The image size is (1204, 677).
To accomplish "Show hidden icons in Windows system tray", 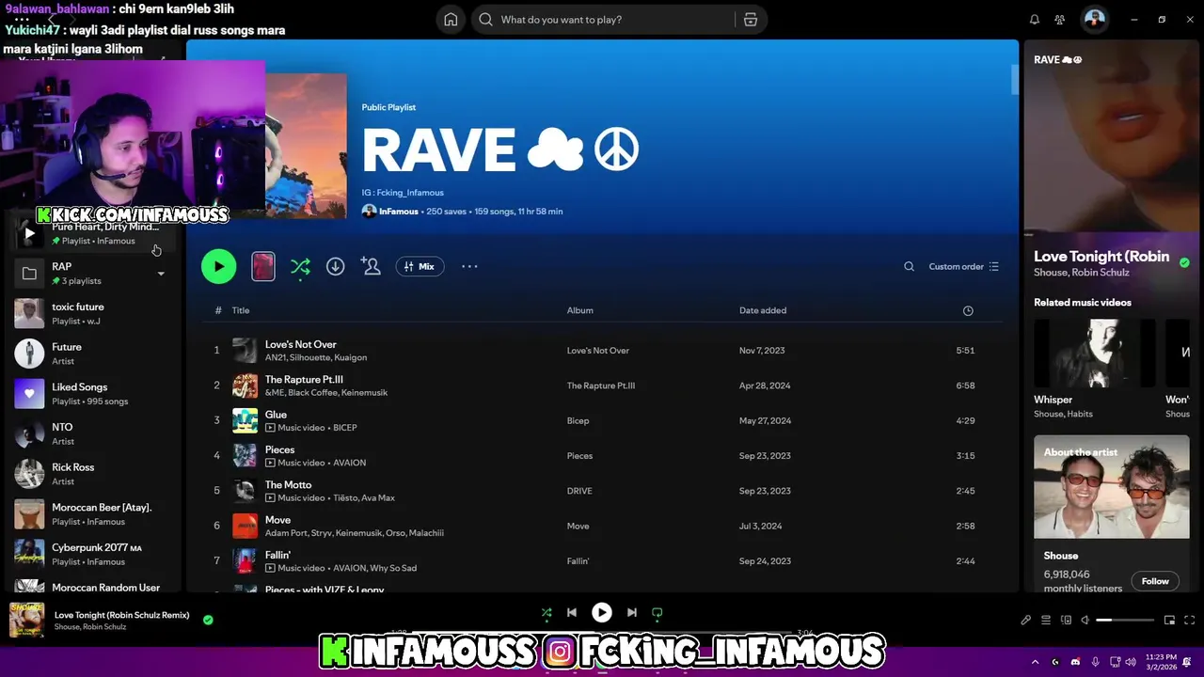I will [1035, 662].
